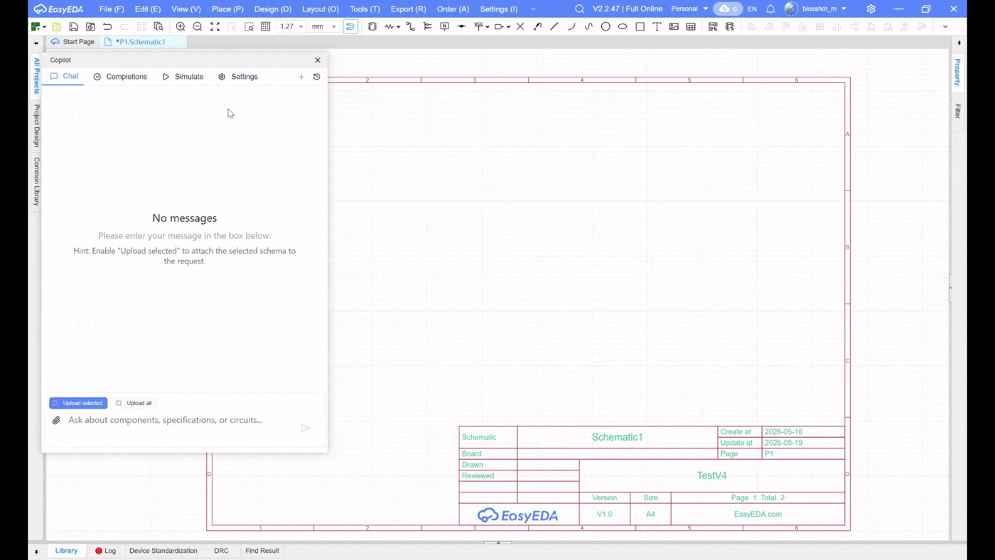Enable the Upload selected checkbox
This screenshot has height=560, width=995.
click(x=55, y=403)
